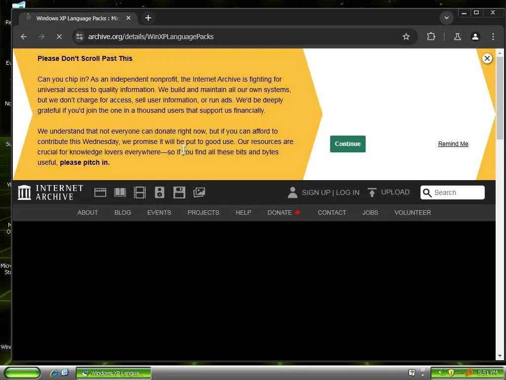The width and height of the screenshot is (506, 380).
Task: Open Chrome Labs flask icon
Action: coord(457,37)
